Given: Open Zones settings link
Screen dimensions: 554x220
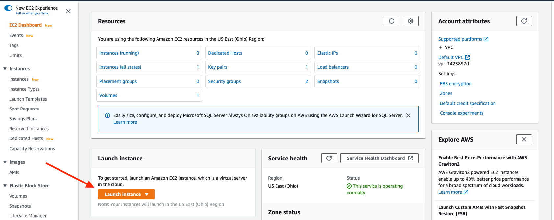Looking at the screenshot, I should pyautogui.click(x=446, y=93).
